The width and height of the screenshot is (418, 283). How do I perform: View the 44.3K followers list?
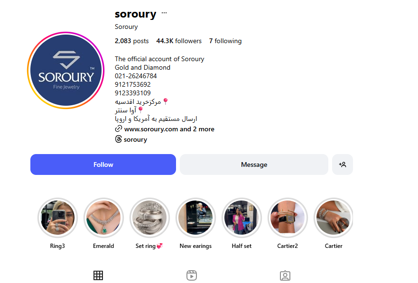(179, 41)
